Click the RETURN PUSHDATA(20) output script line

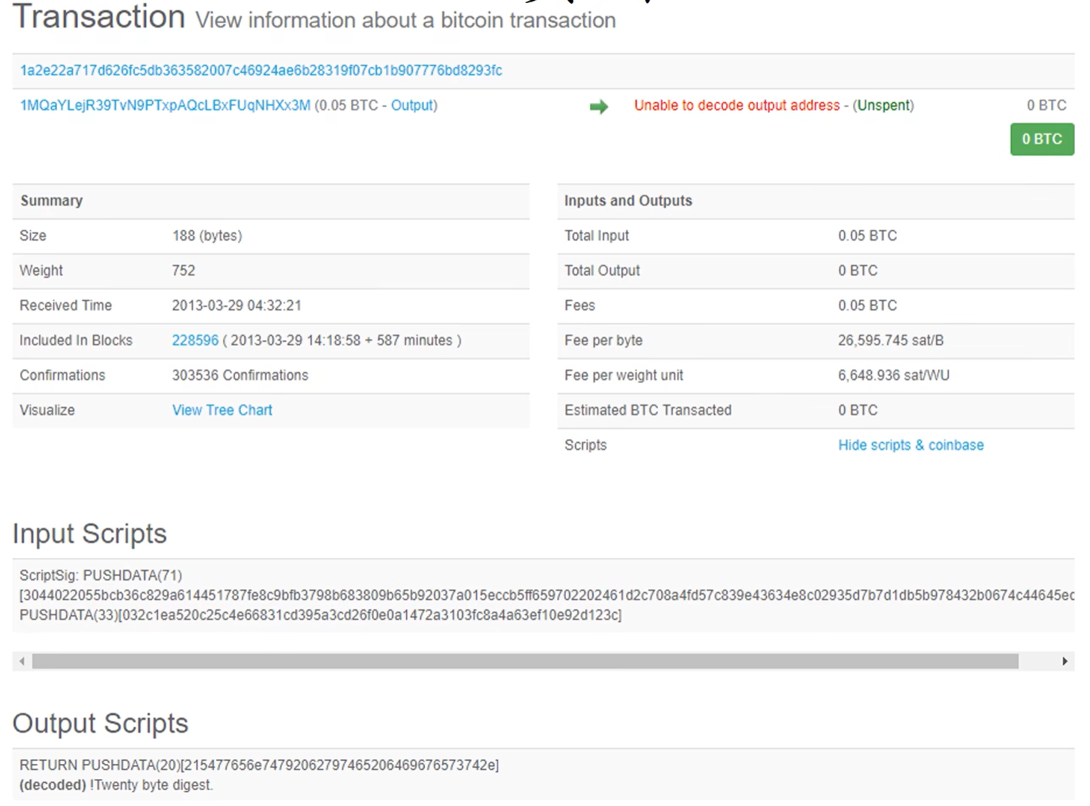pos(259,765)
